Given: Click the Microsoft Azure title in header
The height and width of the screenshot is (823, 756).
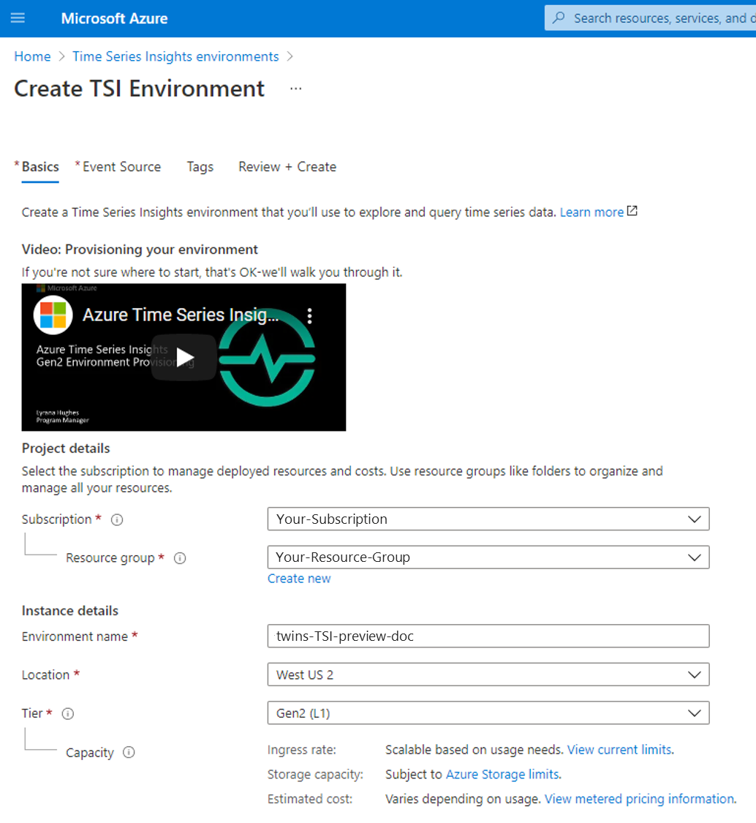Looking at the screenshot, I should (114, 18).
